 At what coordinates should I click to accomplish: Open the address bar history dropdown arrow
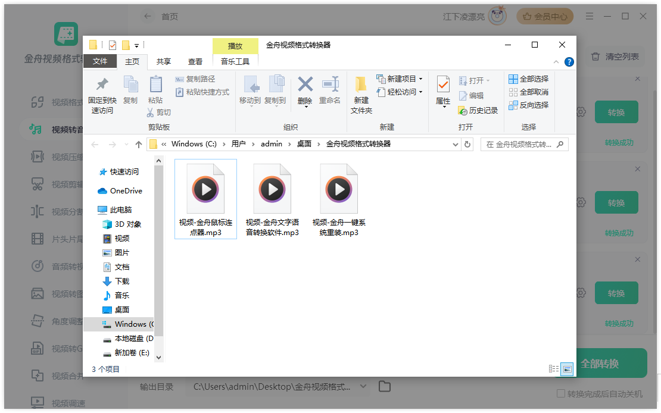[456, 145]
